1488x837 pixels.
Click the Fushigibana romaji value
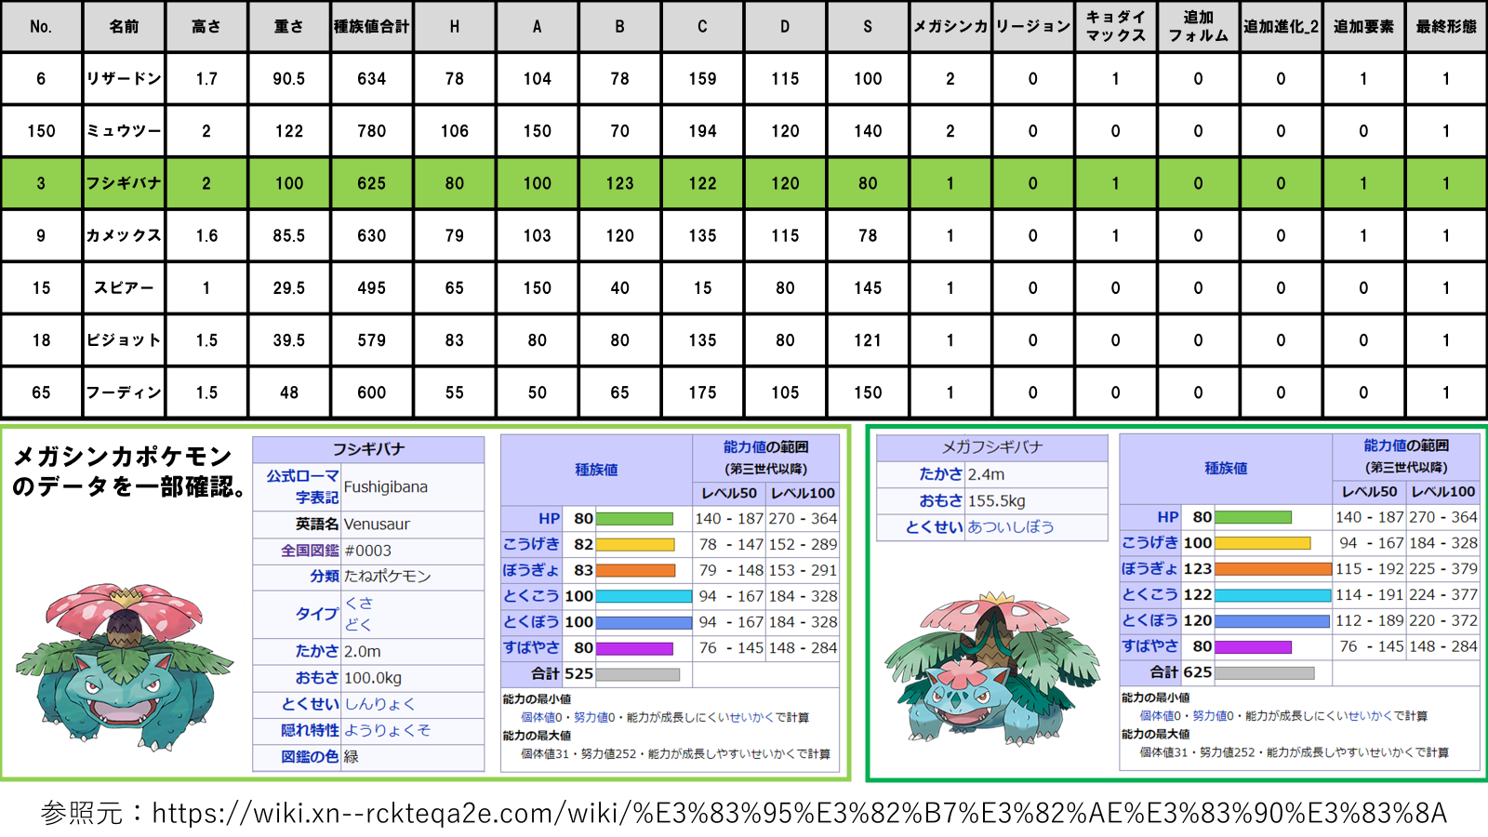click(x=386, y=486)
